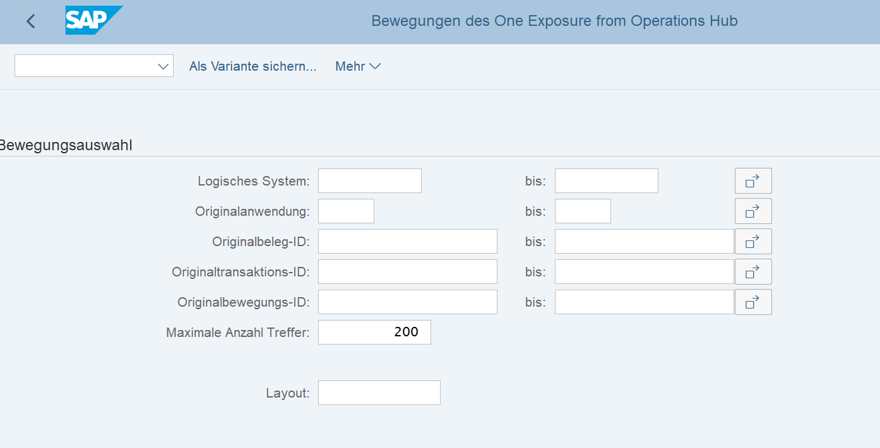The width and height of the screenshot is (880, 448).
Task: Click the Logisches System bis field
Action: (606, 181)
